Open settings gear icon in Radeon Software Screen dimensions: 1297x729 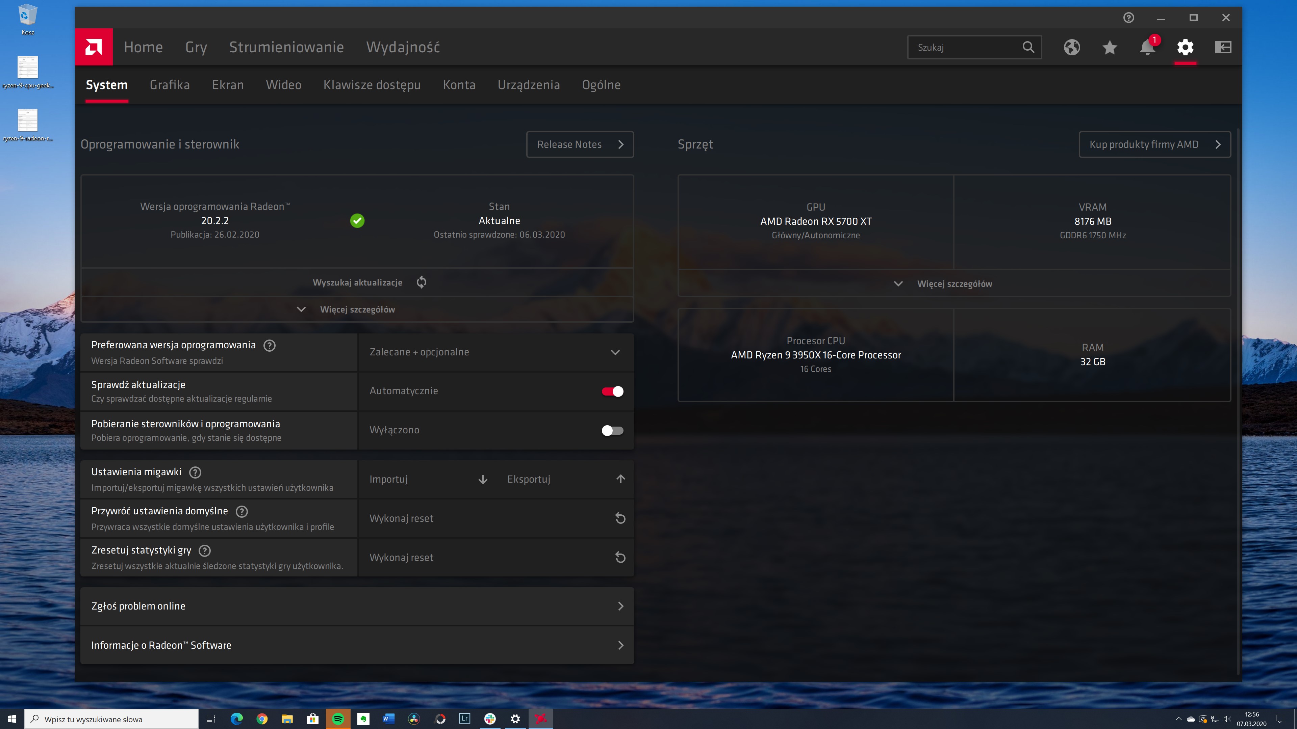click(x=1185, y=47)
